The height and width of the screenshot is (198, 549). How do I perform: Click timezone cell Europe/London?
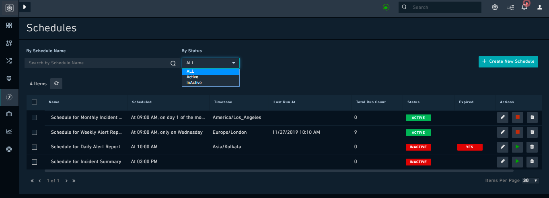[230, 132]
